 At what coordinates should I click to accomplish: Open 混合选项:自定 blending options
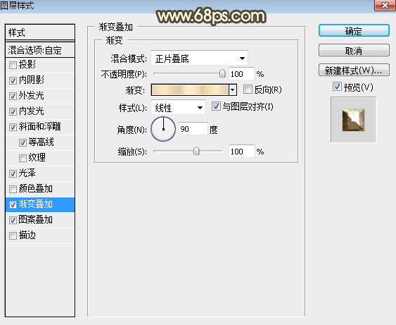coord(40,50)
